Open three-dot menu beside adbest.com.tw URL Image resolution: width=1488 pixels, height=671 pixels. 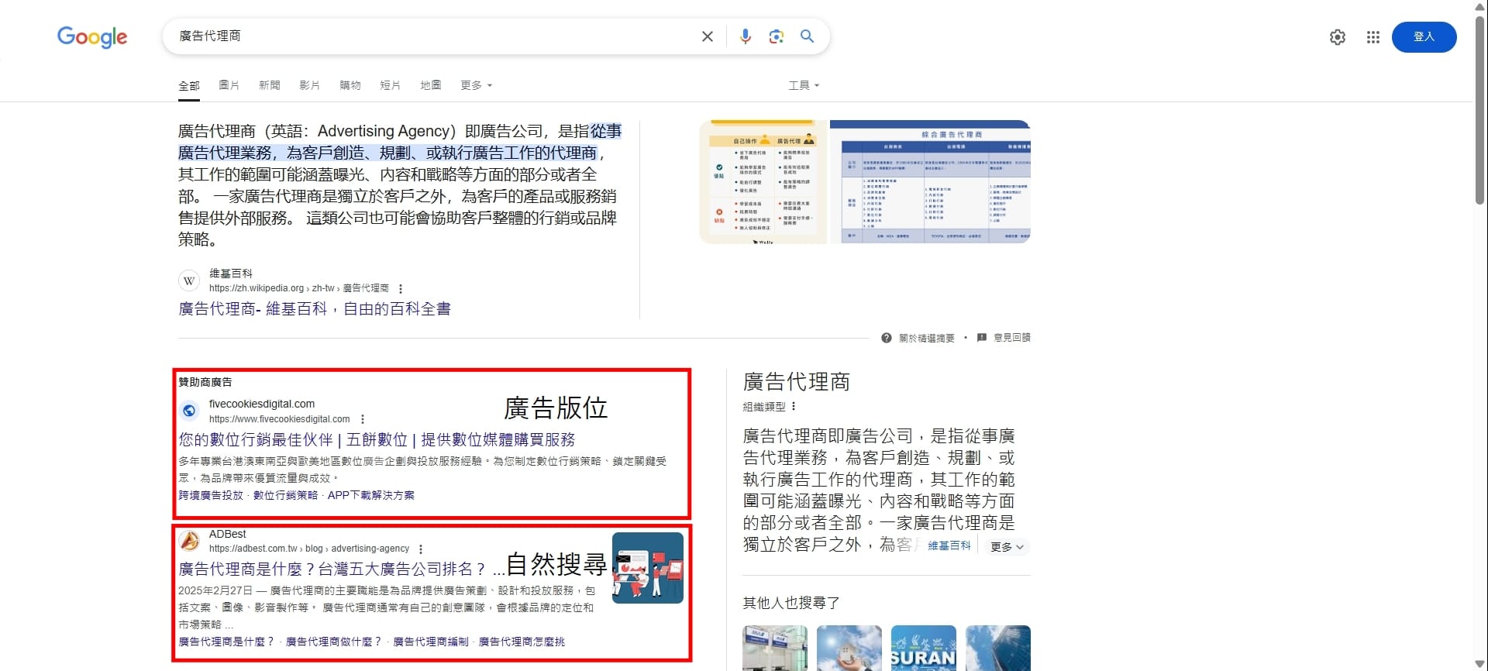click(421, 549)
